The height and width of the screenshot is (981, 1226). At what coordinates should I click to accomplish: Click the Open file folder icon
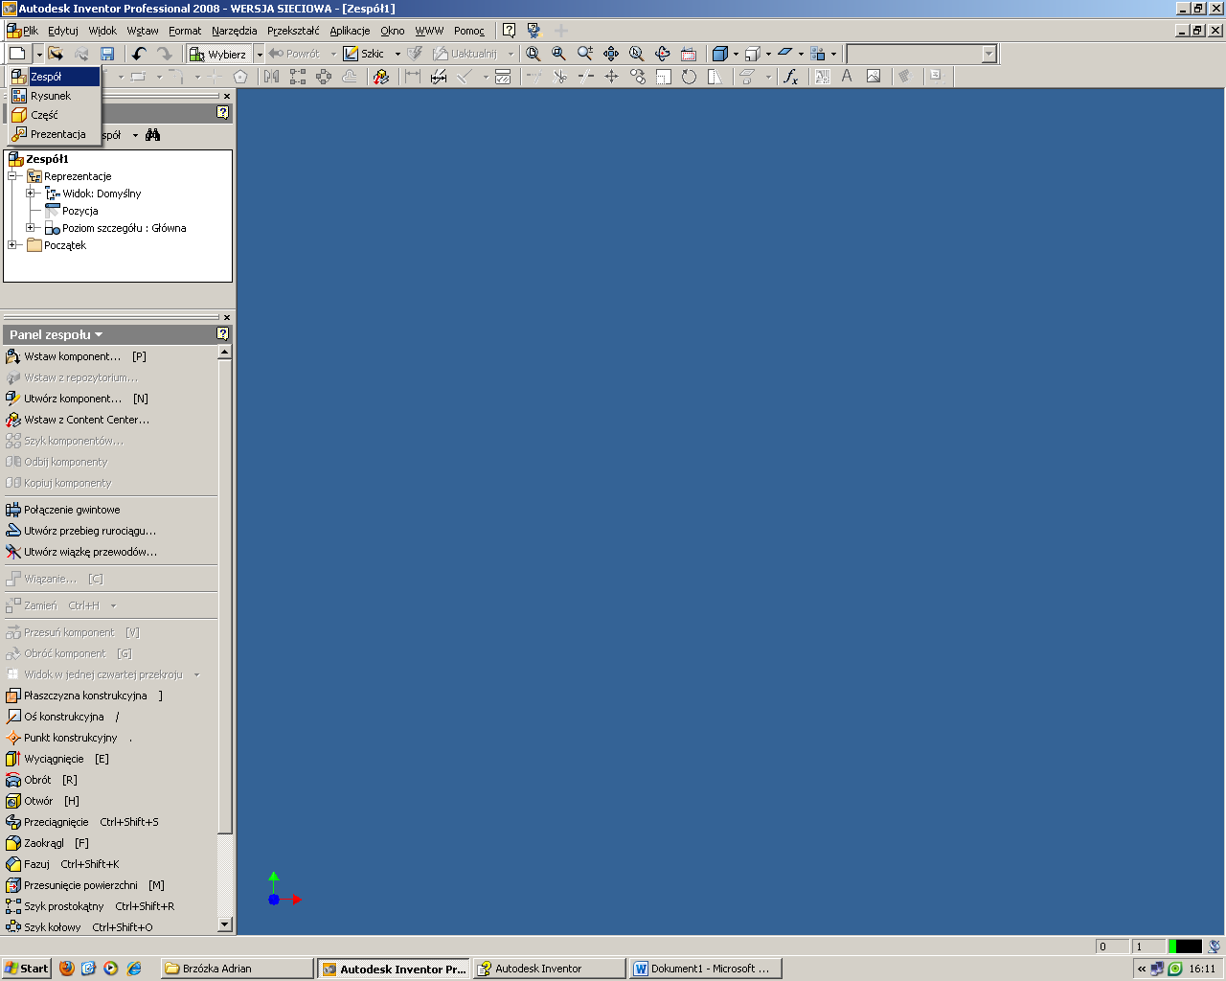[x=56, y=54]
